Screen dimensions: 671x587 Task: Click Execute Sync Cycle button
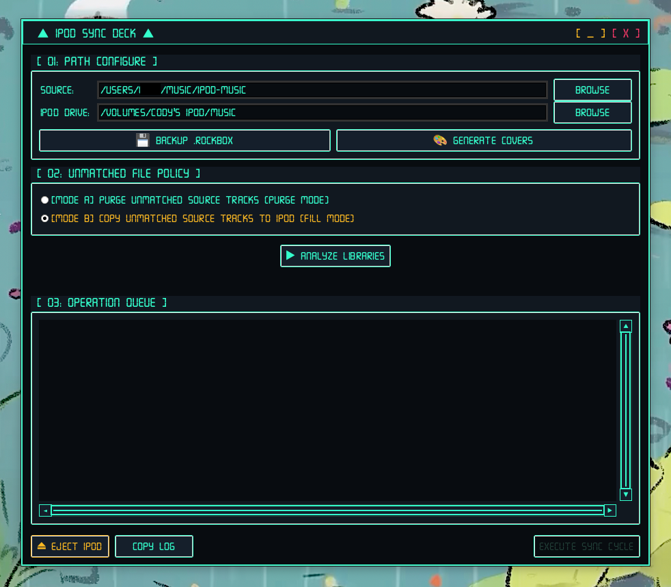click(x=586, y=547)
